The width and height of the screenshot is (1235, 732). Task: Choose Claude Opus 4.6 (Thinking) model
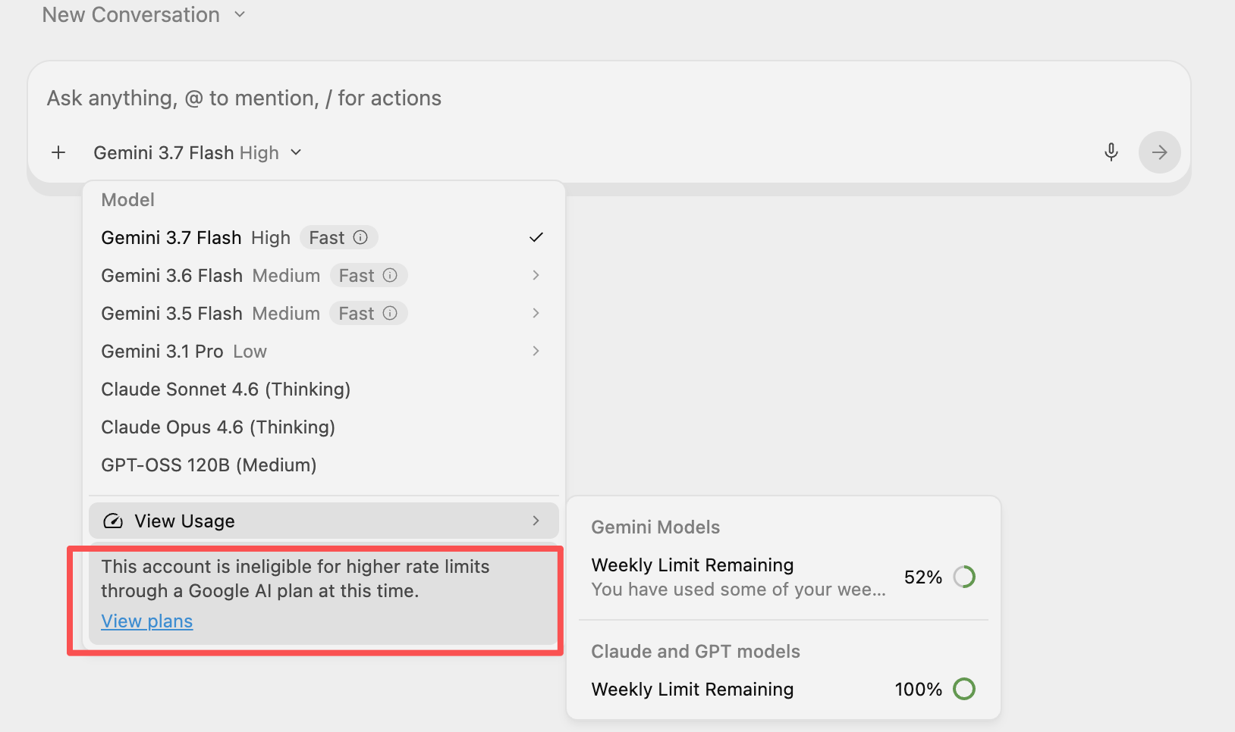323,427
